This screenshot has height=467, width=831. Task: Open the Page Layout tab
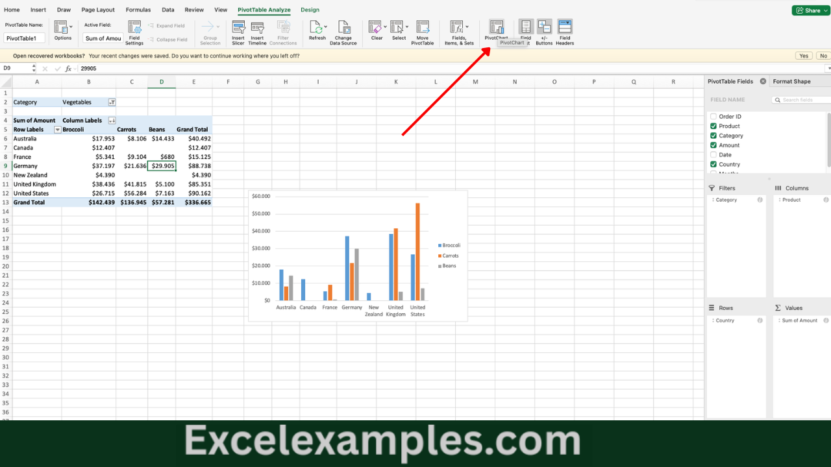click(x=98, y=10)
